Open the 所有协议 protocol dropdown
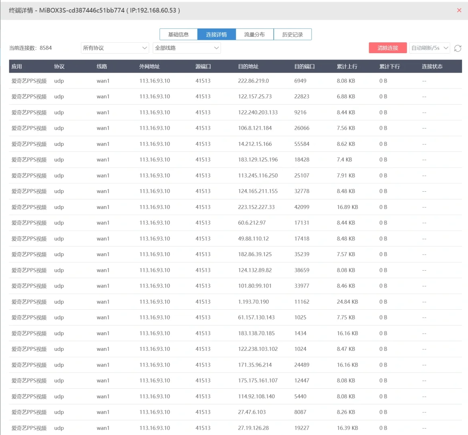 (x=115, y=48)
